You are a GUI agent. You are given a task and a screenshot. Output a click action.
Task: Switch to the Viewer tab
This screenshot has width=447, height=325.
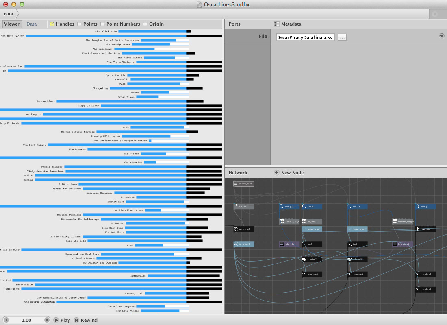click(12, 24)
